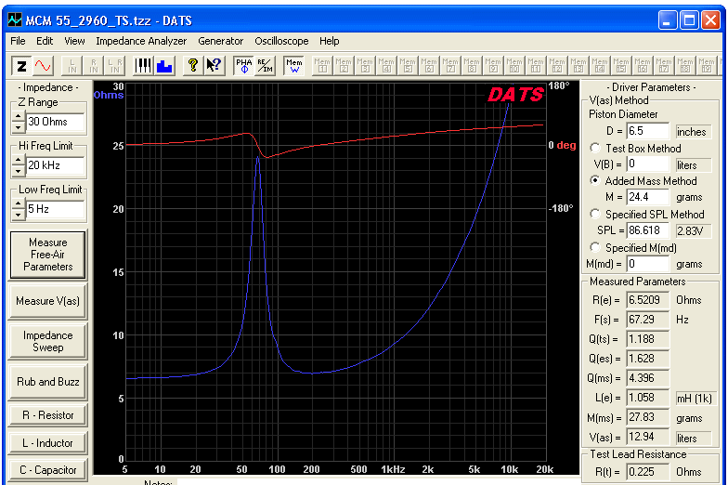Click the added mass M input field
Image resolution: width=728 pixels, height=485 pixels.
click(x=648, y=197)
